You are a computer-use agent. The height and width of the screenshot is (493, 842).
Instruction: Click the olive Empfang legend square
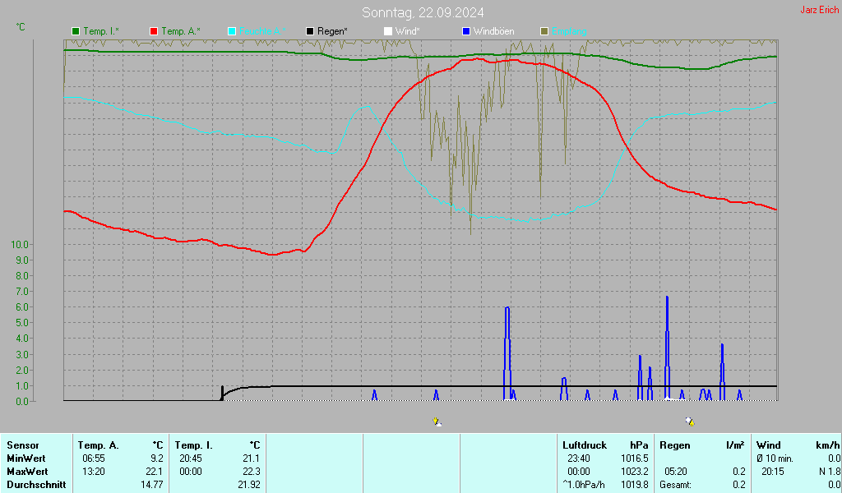coord(544,31)
